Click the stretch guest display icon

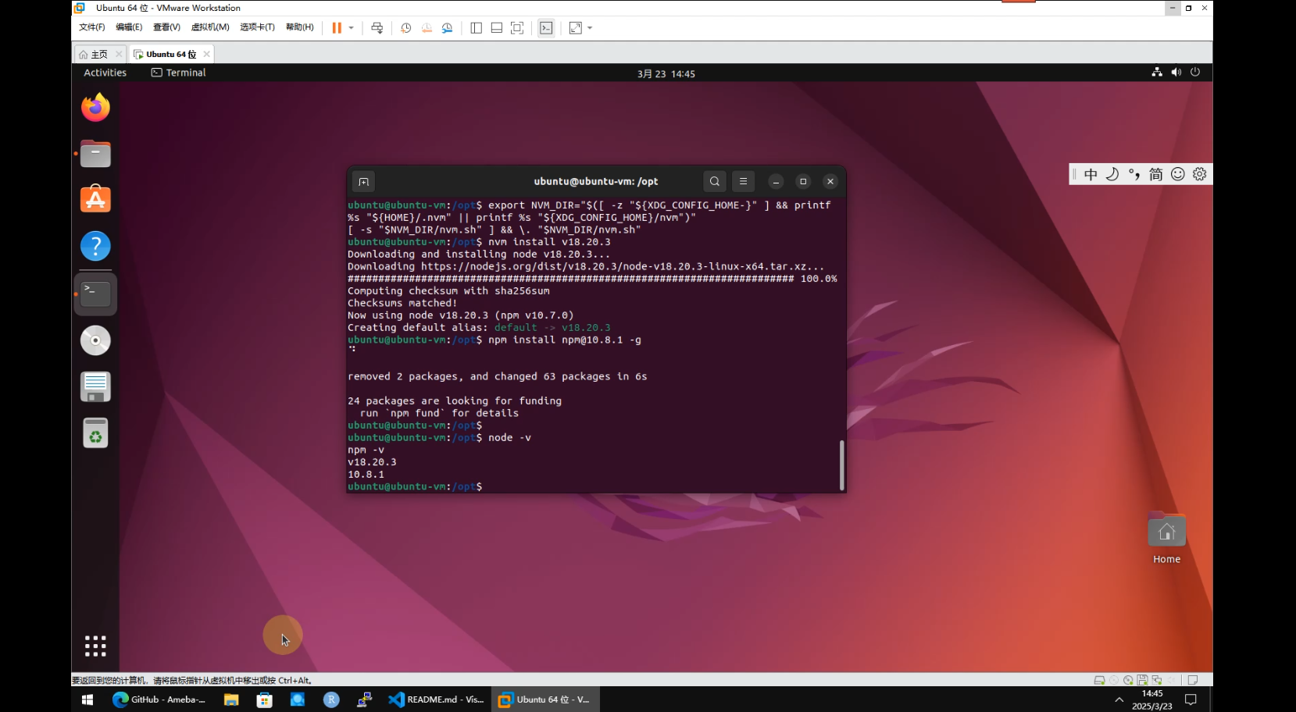576,27
